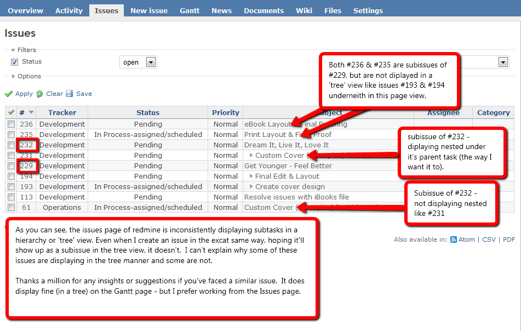Enable the Status filter checkbox

point(14,61)
